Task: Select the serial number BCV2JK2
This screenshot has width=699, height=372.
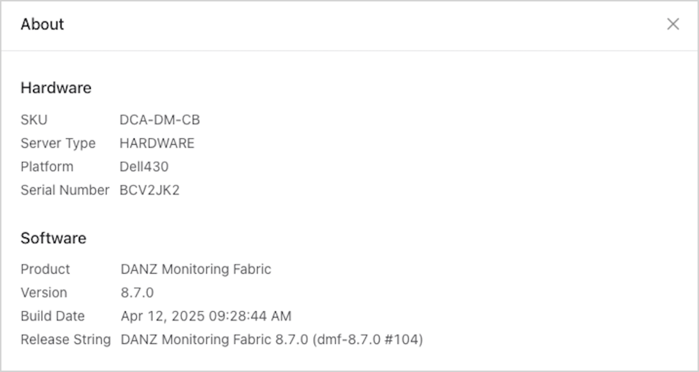Action: (149, 191)
